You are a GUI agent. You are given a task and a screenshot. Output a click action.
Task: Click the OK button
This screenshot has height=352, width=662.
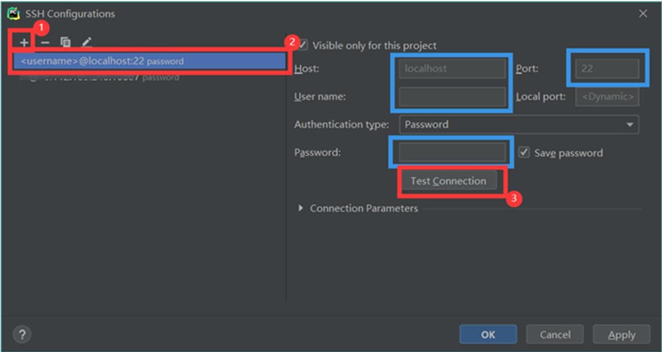point(488,334)
